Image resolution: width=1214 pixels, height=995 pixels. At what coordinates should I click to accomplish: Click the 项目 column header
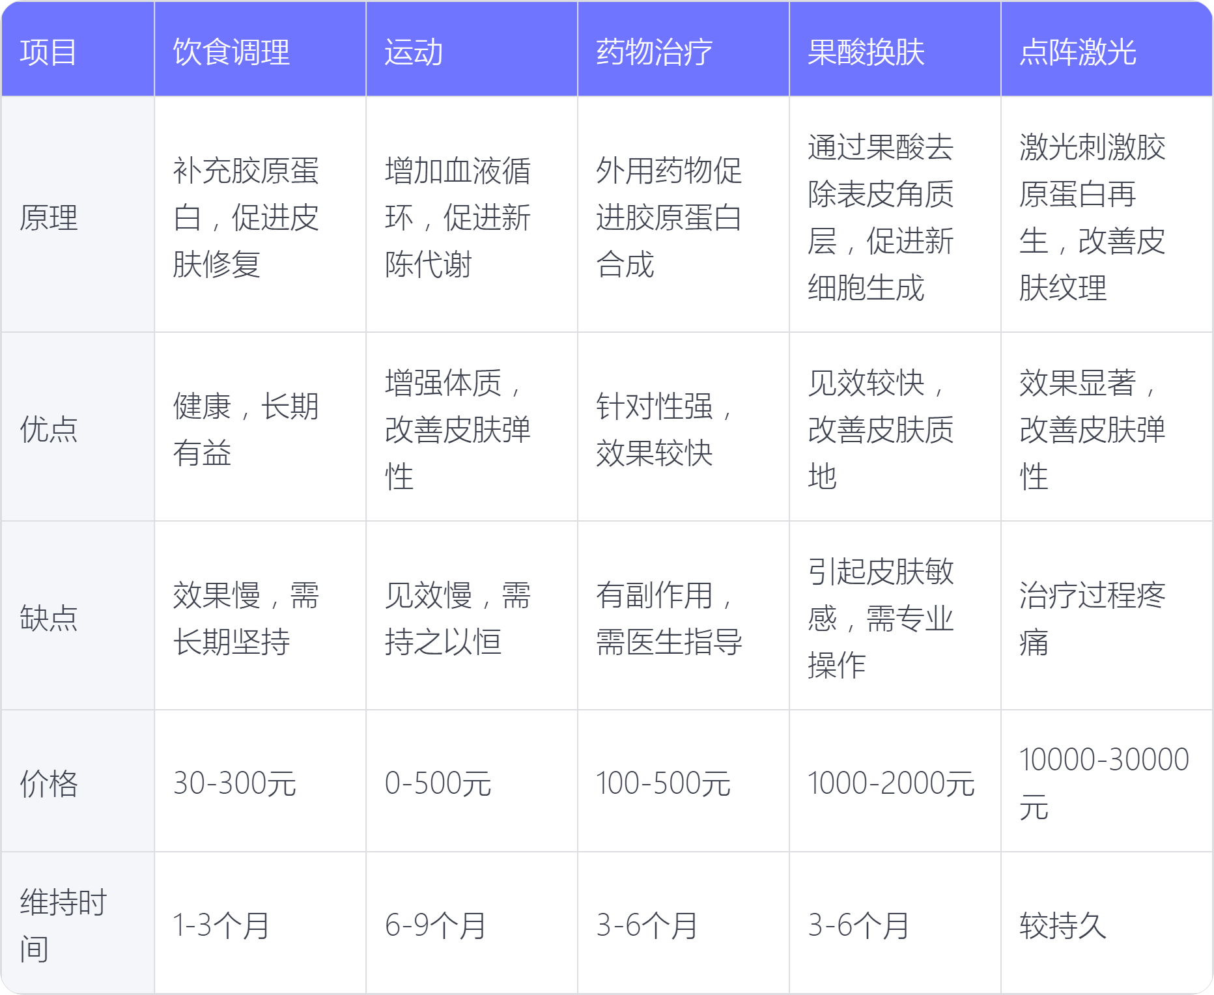pyautogui.click(x=49, y=52)
